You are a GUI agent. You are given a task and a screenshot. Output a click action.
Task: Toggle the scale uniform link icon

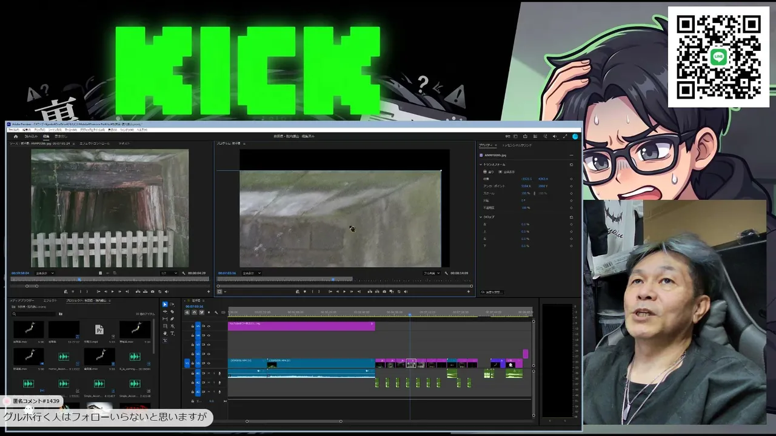pos(535,193)
